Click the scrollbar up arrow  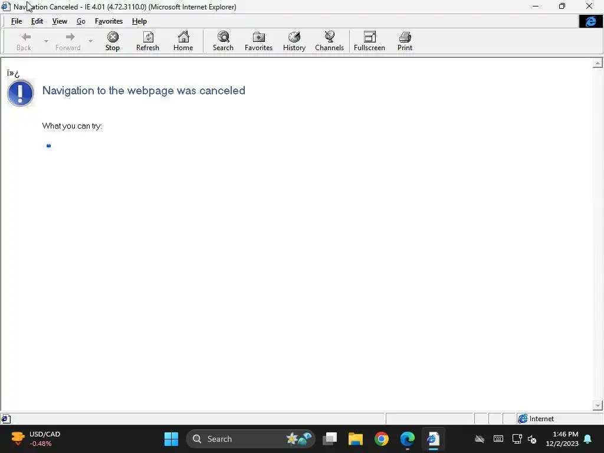pyautogui.click(x=598, y=63)
